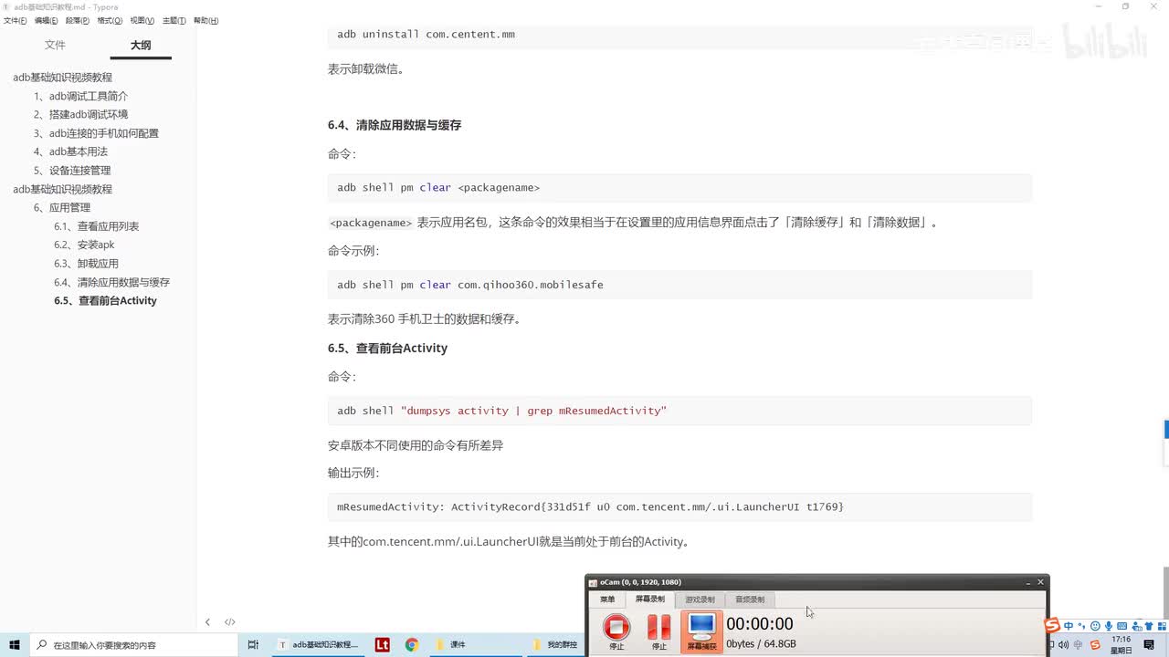The image size is (1169, 657).
Task: Toggle source code mode </> icon
Action: point(230,622)
